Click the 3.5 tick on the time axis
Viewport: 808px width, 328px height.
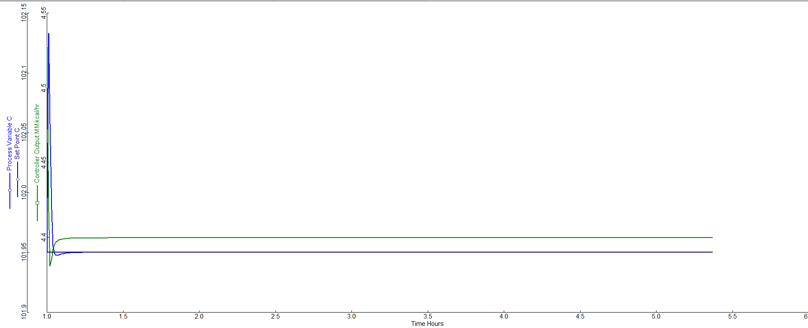428,316
